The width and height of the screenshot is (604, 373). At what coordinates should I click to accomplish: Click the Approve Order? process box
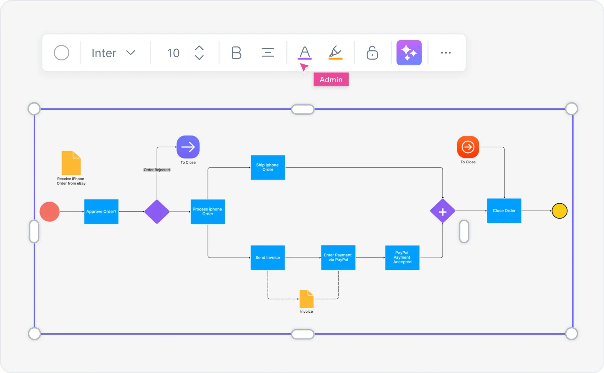[x=101, y=211]
